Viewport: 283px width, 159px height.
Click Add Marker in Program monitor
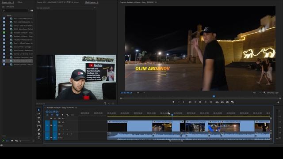173,102
